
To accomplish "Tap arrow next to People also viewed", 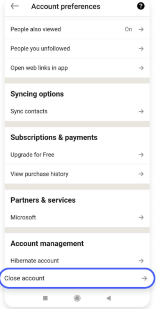I will click(x=141, y=29).
